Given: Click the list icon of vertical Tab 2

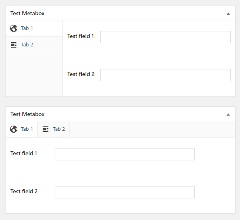Looking at the screenshot, I should [x=14, y=45].
